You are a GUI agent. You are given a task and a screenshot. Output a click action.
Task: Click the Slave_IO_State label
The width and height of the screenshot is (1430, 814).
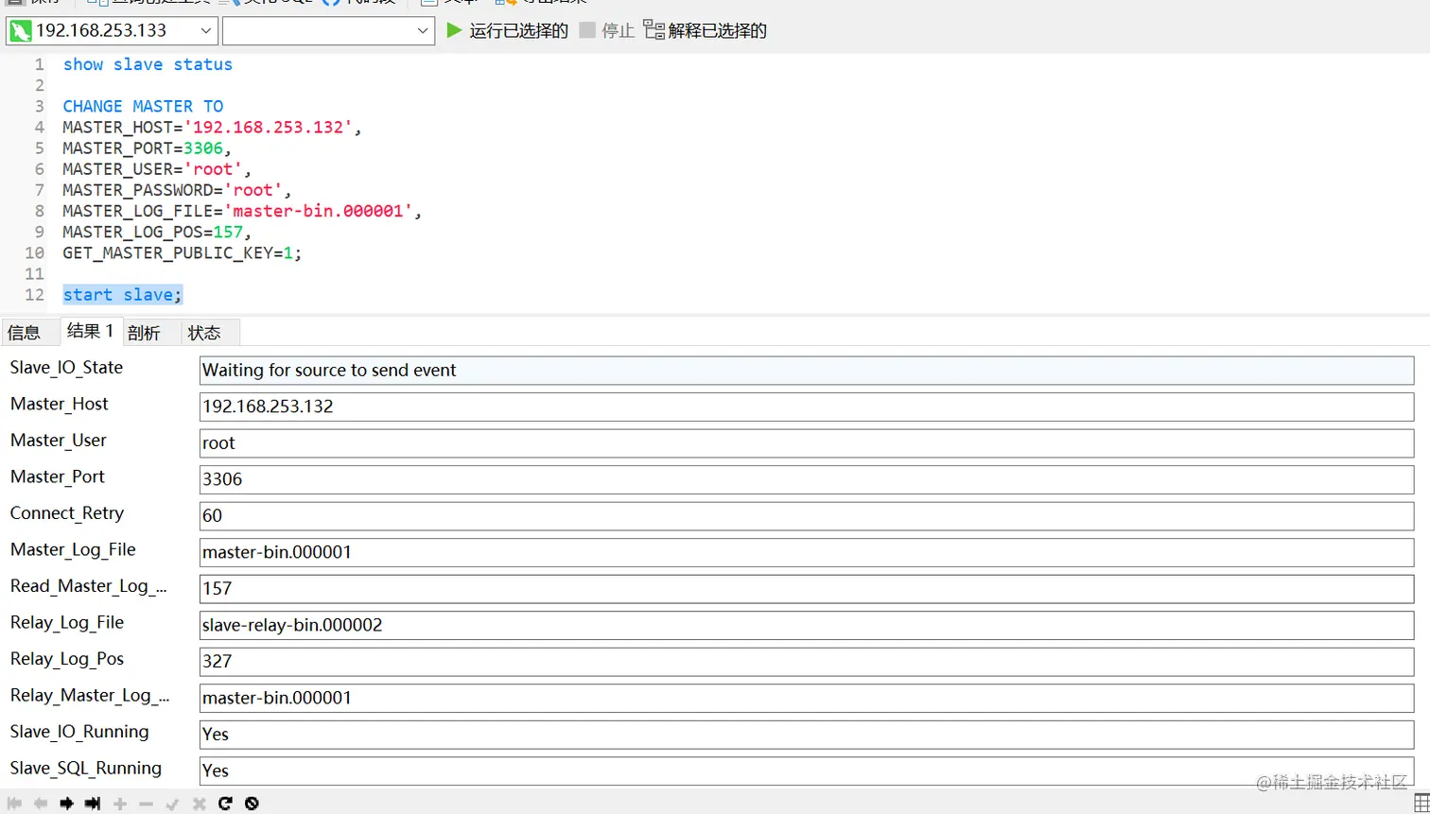66,368
